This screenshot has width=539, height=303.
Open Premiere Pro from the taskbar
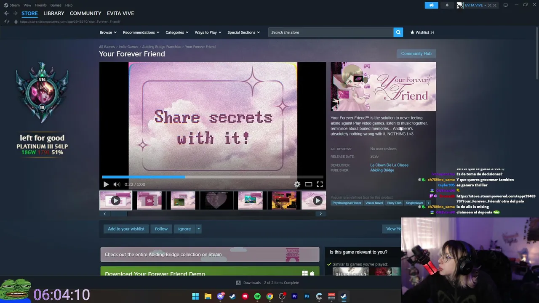[x=294, y=296]
